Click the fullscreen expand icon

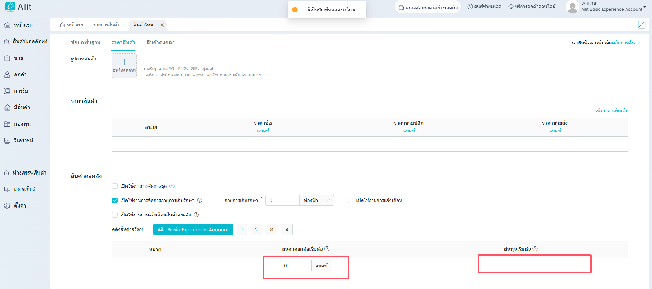[x=641, y=24]
